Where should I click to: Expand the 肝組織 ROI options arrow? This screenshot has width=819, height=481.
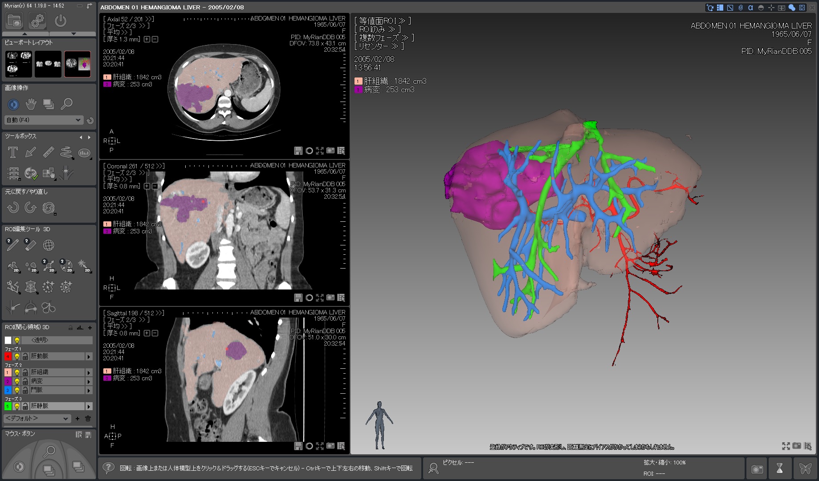[89, 373]
